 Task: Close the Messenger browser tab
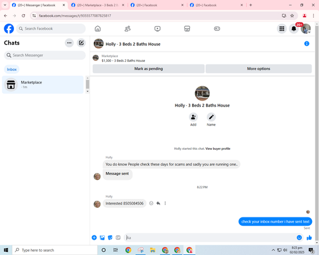tap(64, 5)
